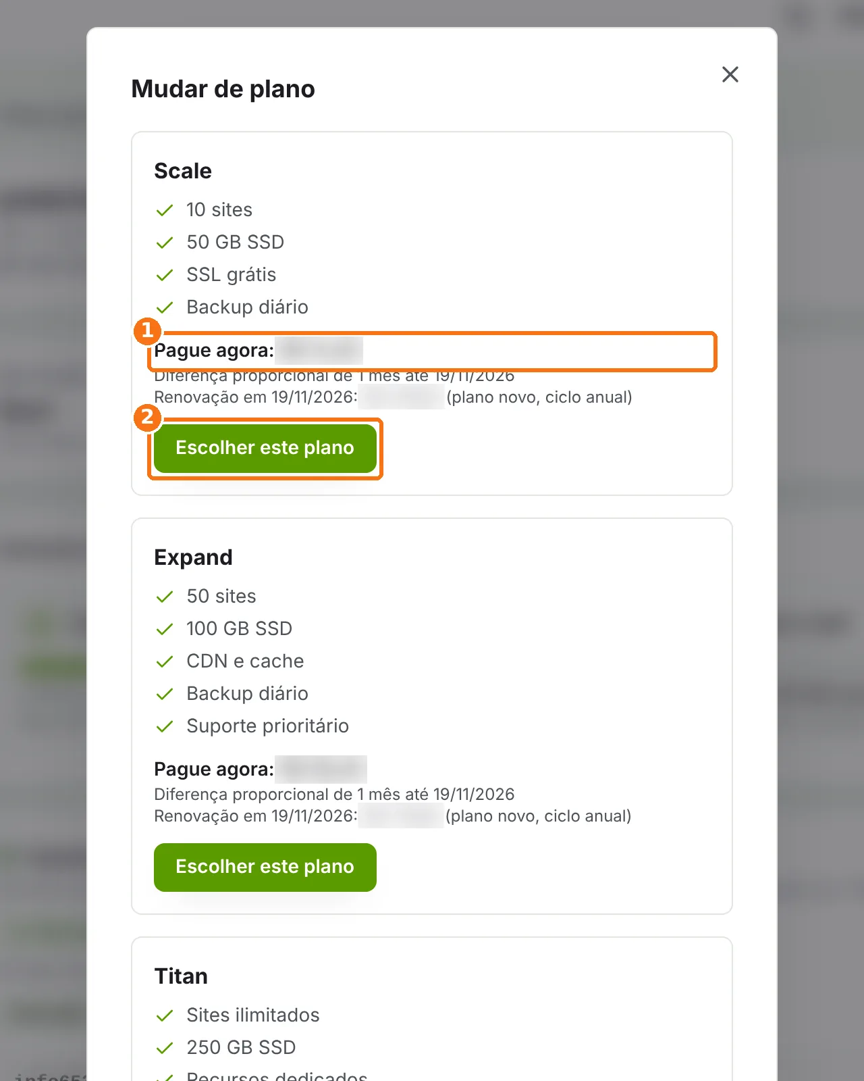The width and height of the screenshot is (864, 1081).
Task: Click the checkmark next to Suporte prioritário
Action: 165,726
